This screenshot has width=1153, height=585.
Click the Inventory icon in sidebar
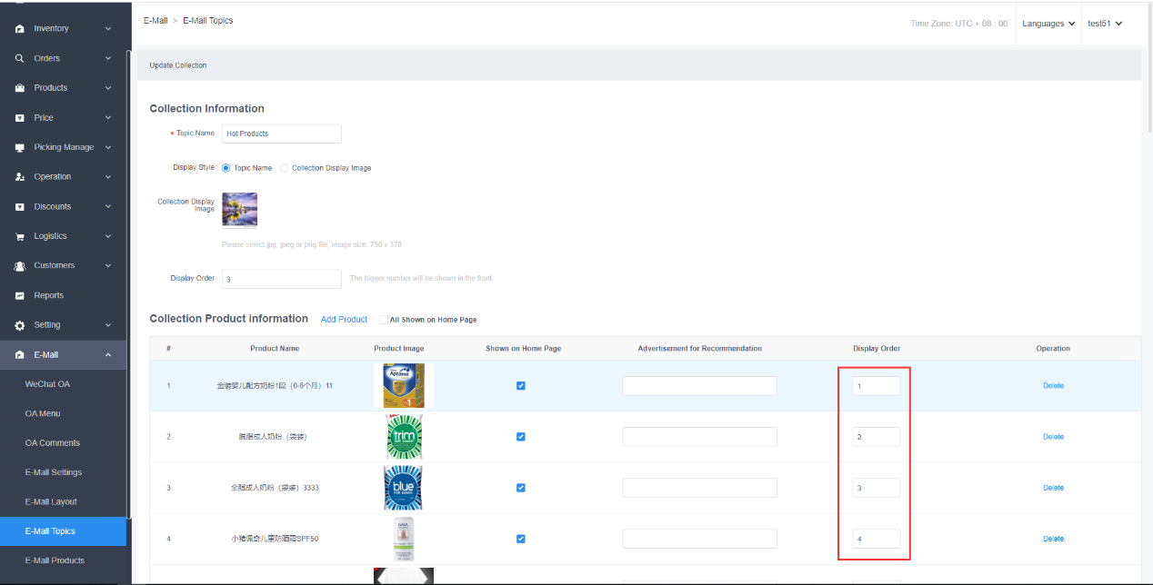coord(20,29)
